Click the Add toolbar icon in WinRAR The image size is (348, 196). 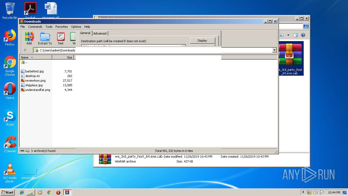[x=29, y=38]
